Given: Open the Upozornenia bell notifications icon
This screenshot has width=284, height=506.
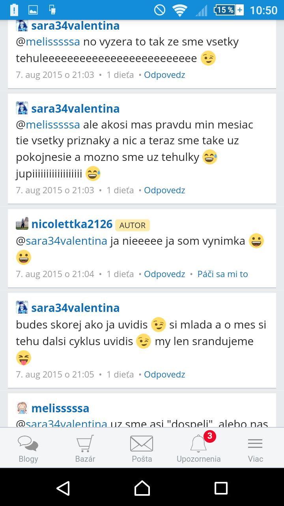Looking at the screenshot, I should point(198,444).
